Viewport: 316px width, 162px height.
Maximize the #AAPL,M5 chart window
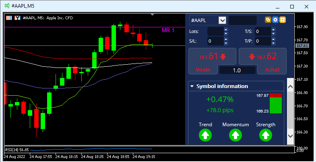[292, 7]
